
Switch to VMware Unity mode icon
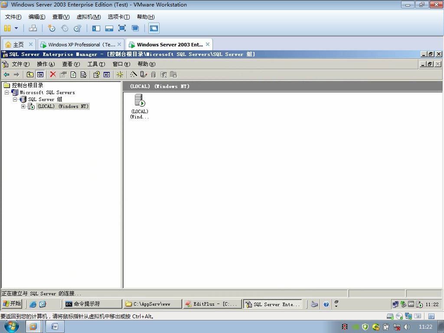pyautogui.click(x=135, y=28)
